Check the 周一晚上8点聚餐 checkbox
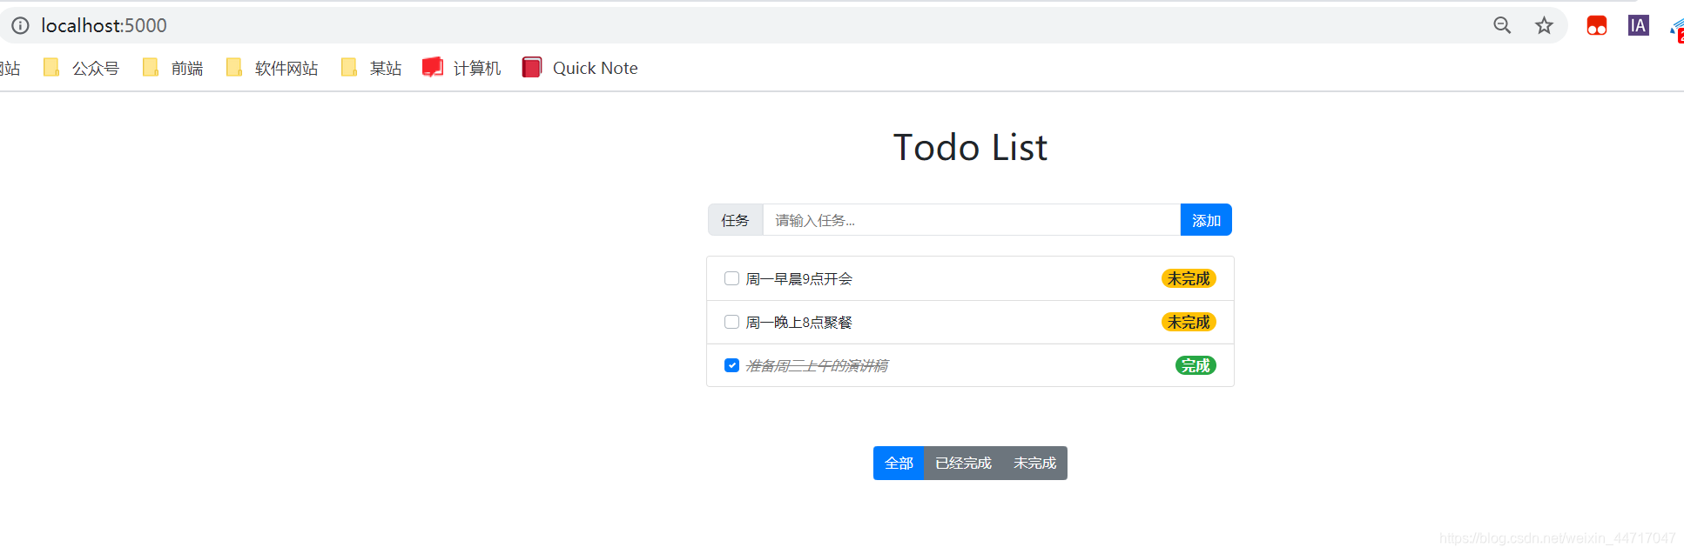 [731, 322]
